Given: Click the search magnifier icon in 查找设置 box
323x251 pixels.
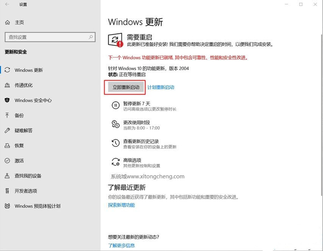Looking at the screenshot, I should tap(91, 37).
